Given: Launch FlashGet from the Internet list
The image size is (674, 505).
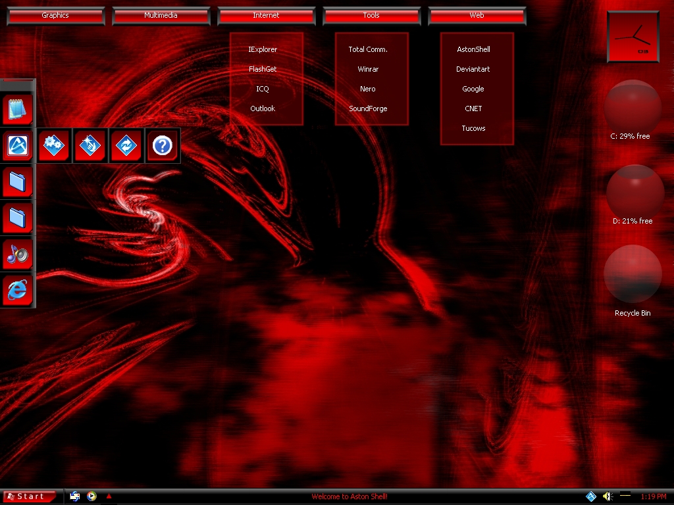Looking at the screenshot, I should click(x=263, y=69).
